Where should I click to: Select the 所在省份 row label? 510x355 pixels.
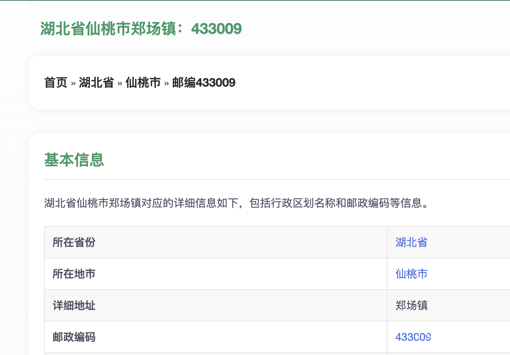74,242
